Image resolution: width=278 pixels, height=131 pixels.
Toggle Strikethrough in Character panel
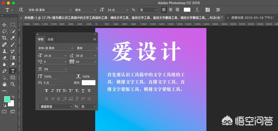[x=89, y=91]
